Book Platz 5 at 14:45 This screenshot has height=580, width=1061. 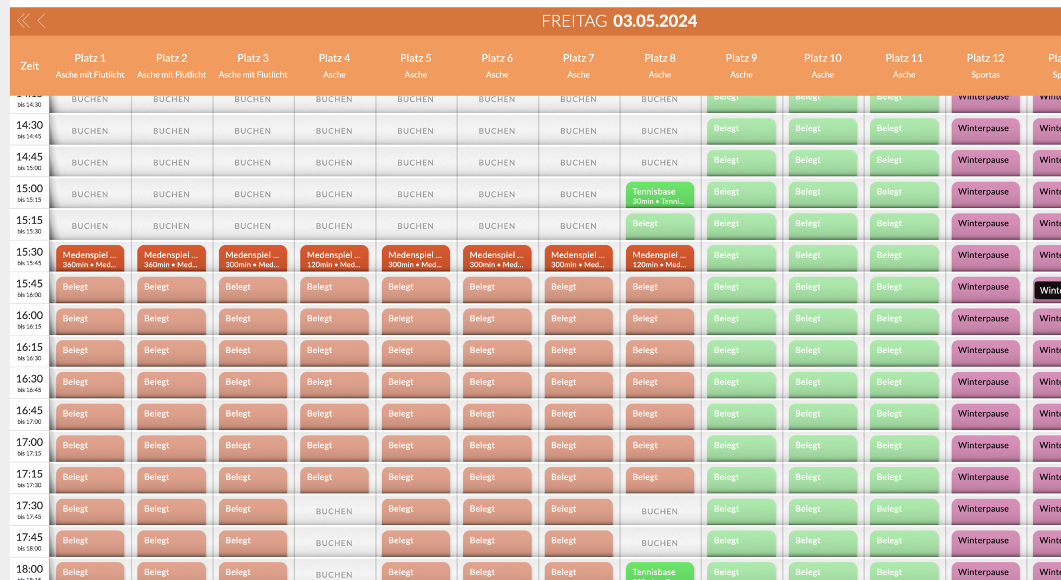tap(416, 163)
